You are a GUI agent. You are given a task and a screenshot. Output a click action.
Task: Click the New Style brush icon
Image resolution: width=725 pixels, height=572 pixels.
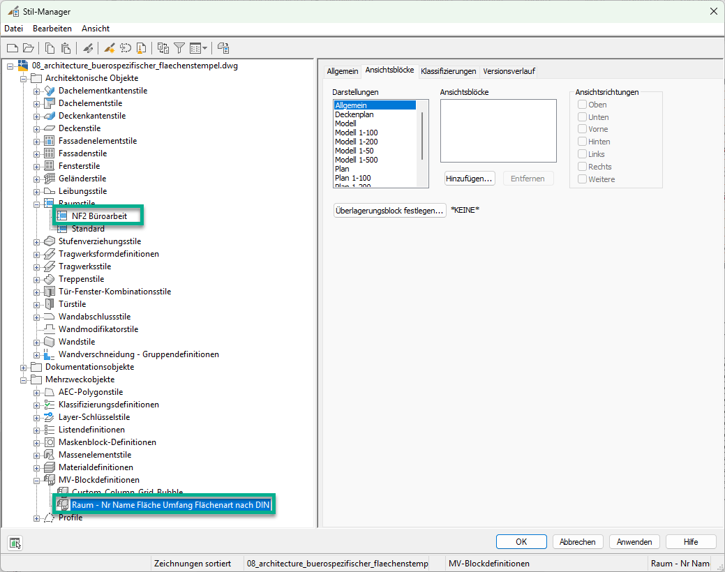(109, 48)
